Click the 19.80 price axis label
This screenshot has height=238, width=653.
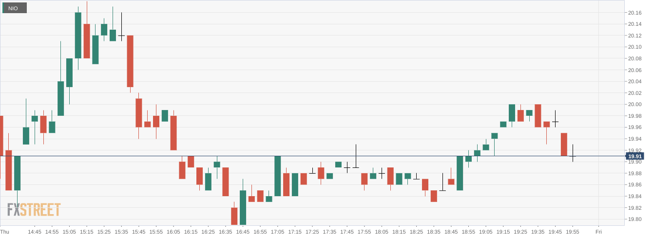coord(634,220)
